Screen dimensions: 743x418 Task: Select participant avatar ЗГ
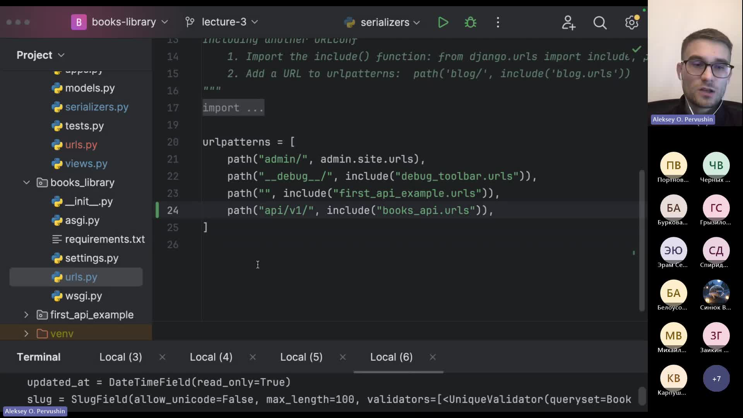coord(716,336)
